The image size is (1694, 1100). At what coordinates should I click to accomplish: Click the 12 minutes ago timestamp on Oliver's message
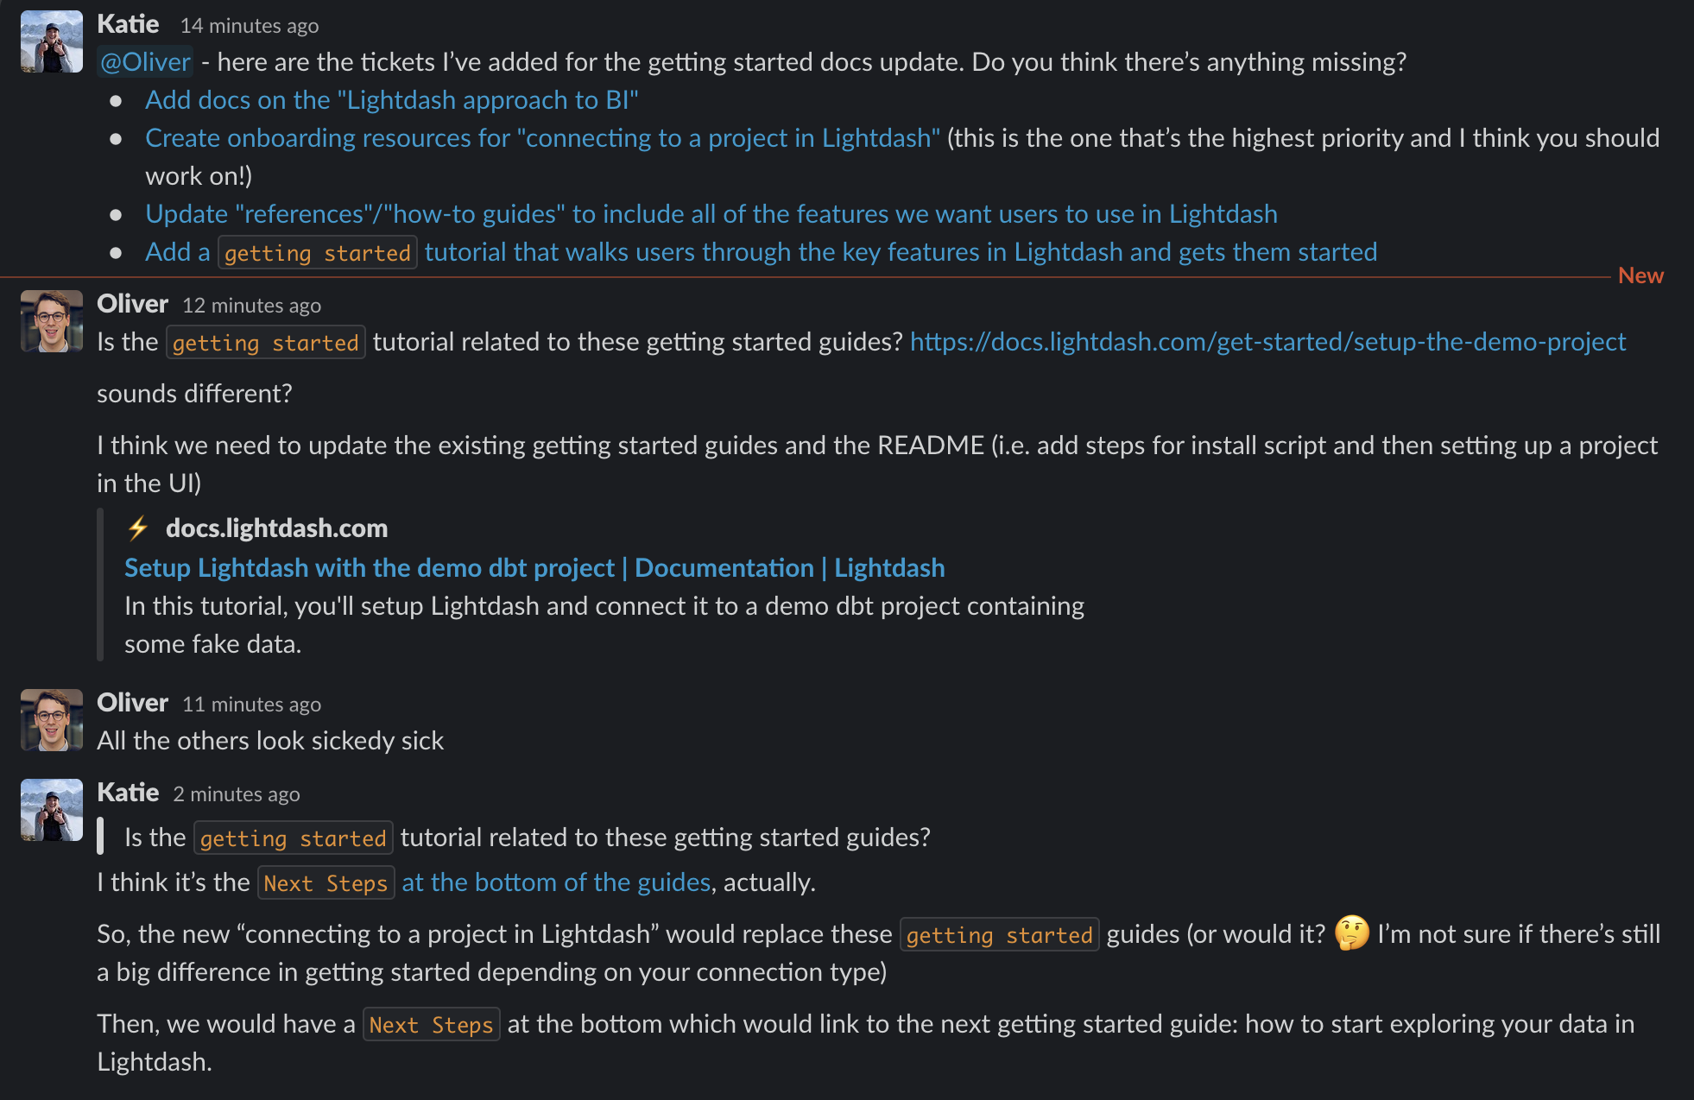coord(251,305)
